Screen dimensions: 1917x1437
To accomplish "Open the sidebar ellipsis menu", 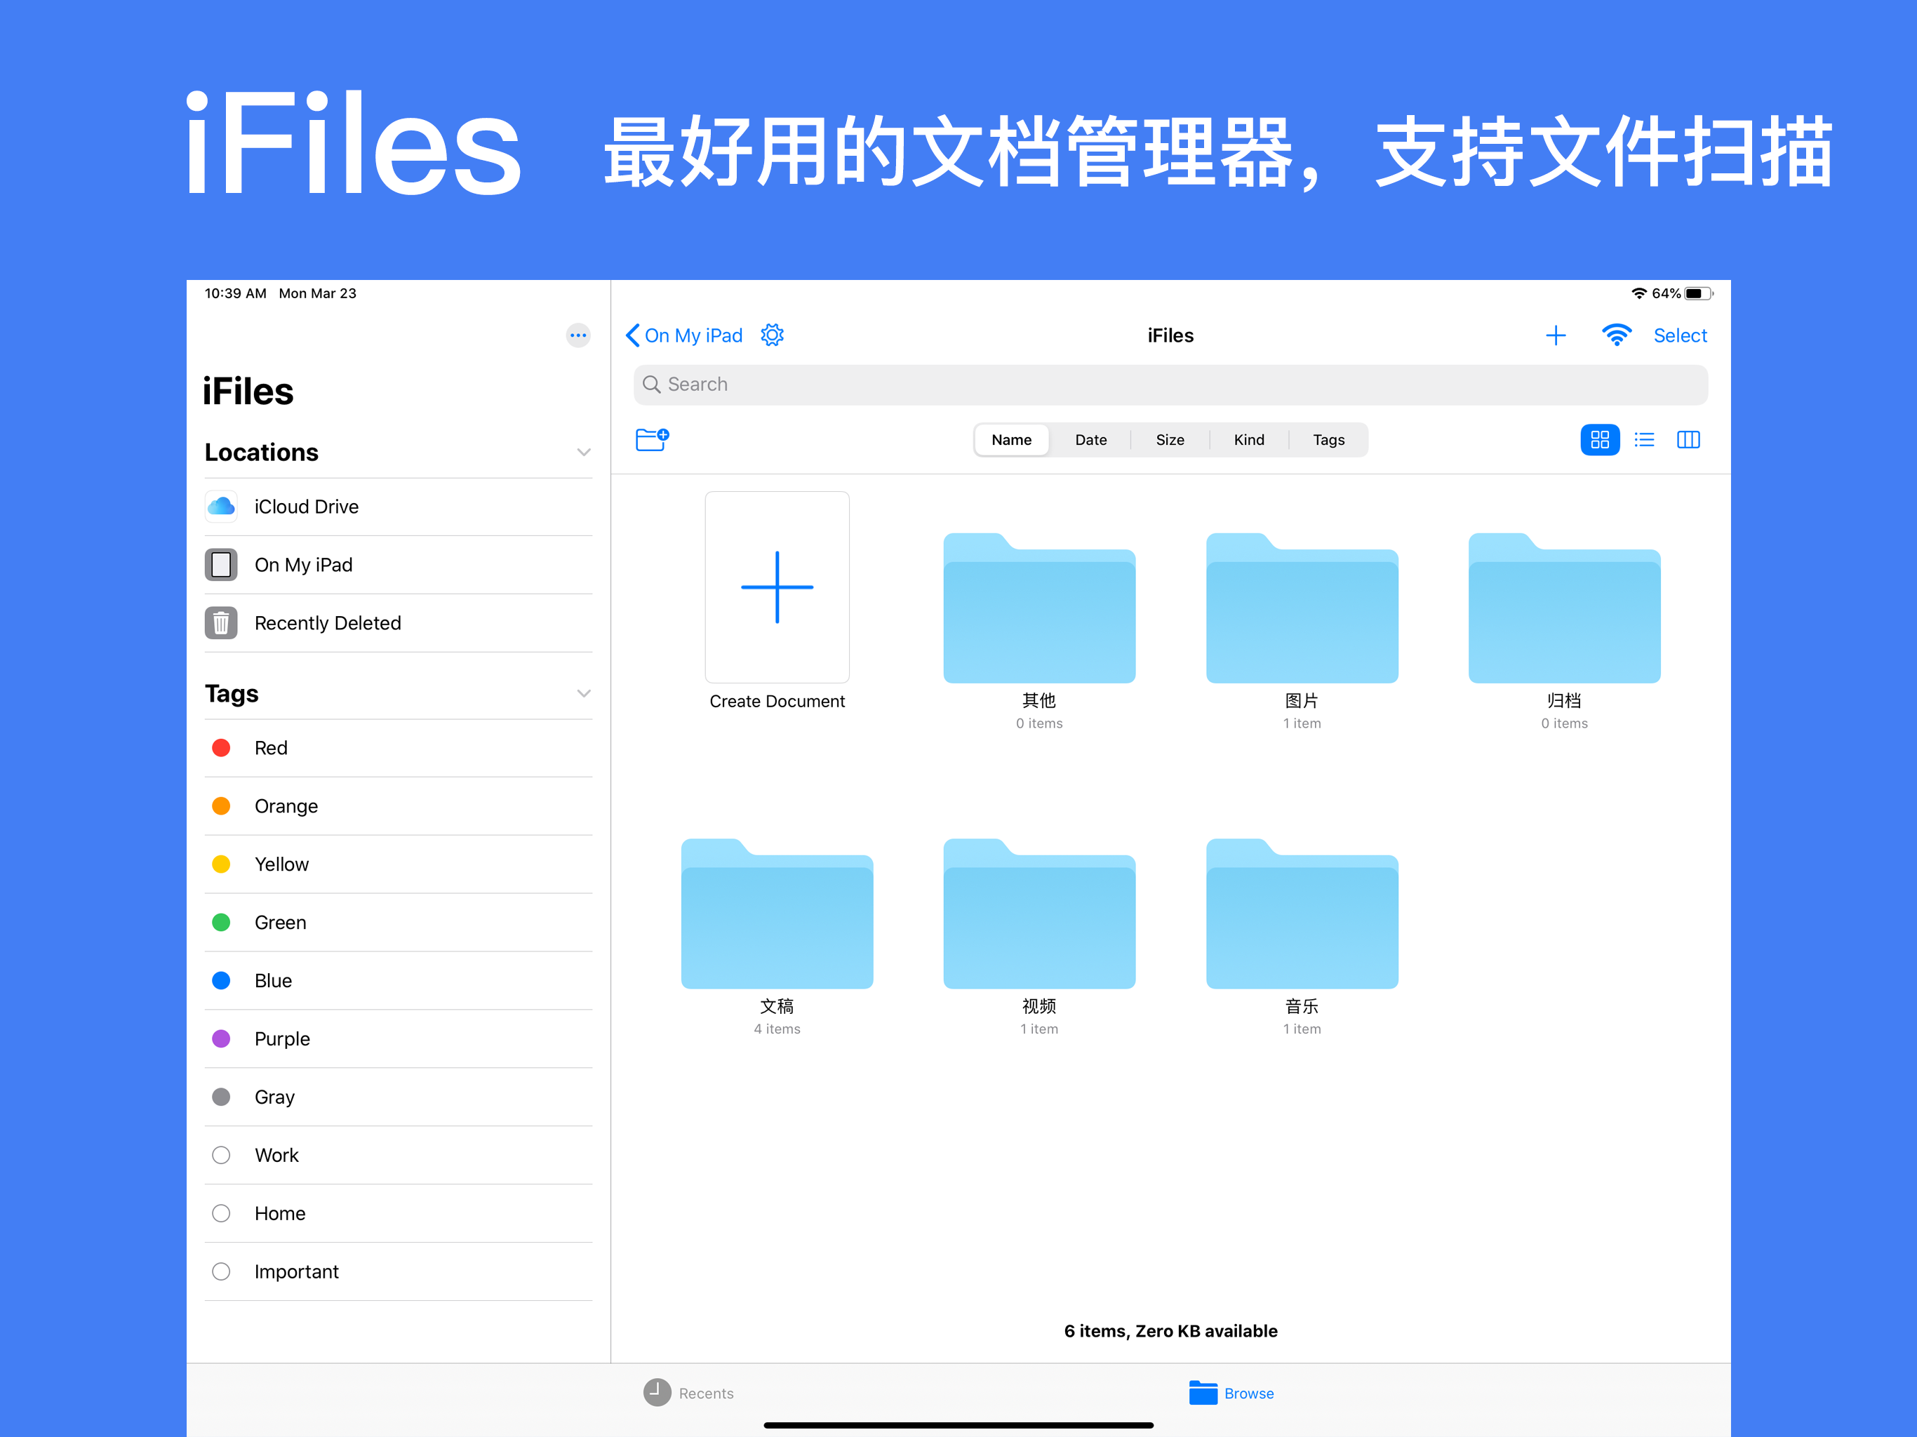I will pos(578,335).
